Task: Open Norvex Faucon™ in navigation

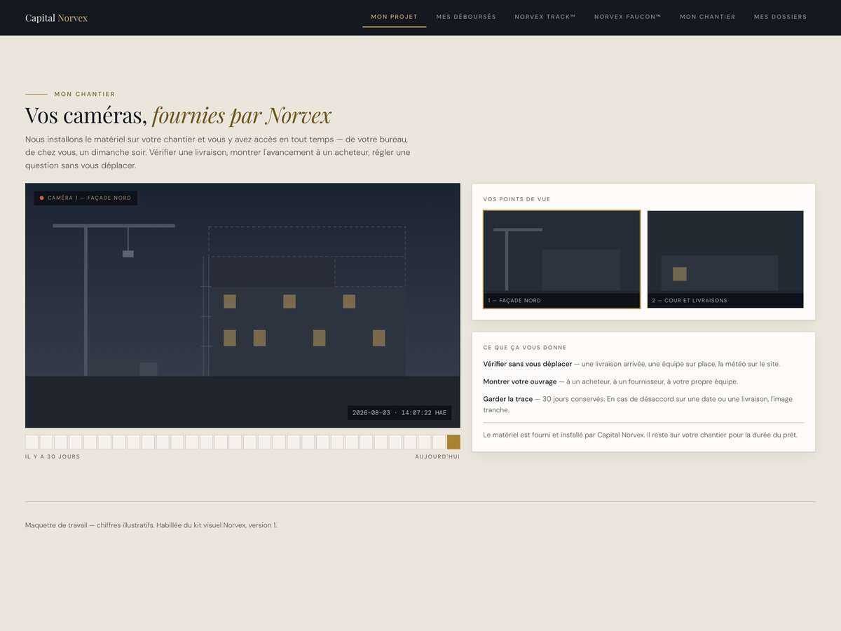Action: [x=628, y=17]
